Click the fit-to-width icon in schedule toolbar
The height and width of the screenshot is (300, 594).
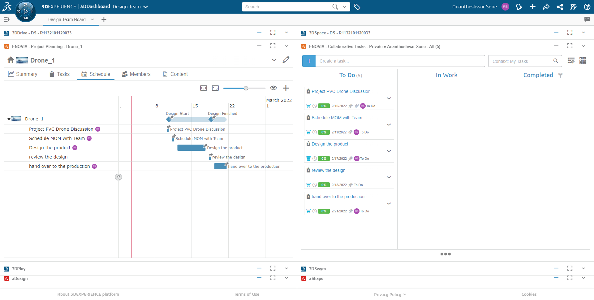pos(204,88)
